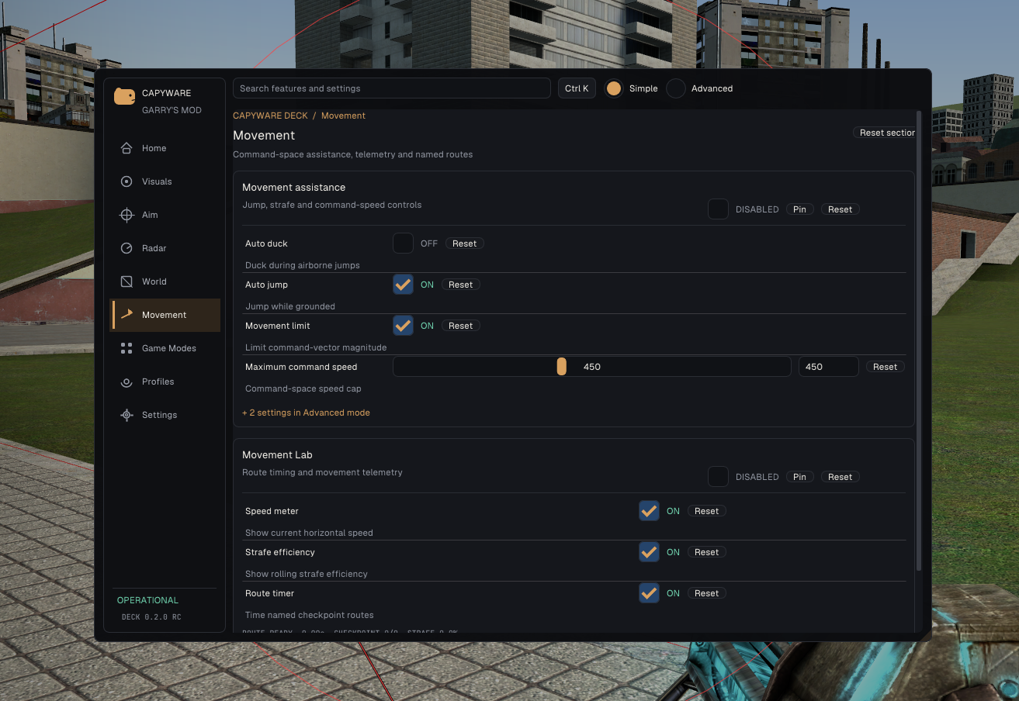1019x701 pixels.
Task: Select the Game Modes label
Action: click(x=169, y=348)
